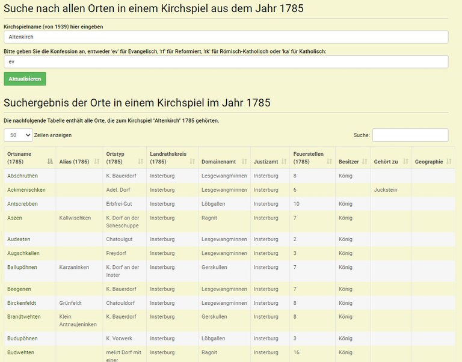Open the Aszen place entry

[x=14, y=218]
